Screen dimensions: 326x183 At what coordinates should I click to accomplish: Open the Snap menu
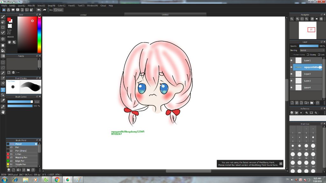coord(51,6)
